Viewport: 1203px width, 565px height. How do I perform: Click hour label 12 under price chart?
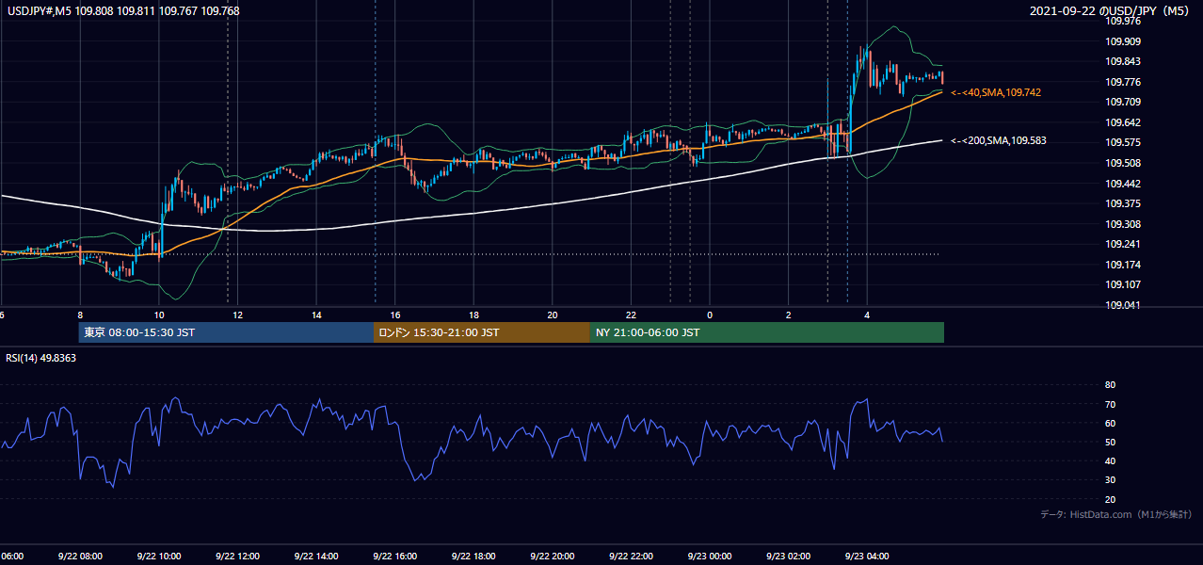click(238, 315)
